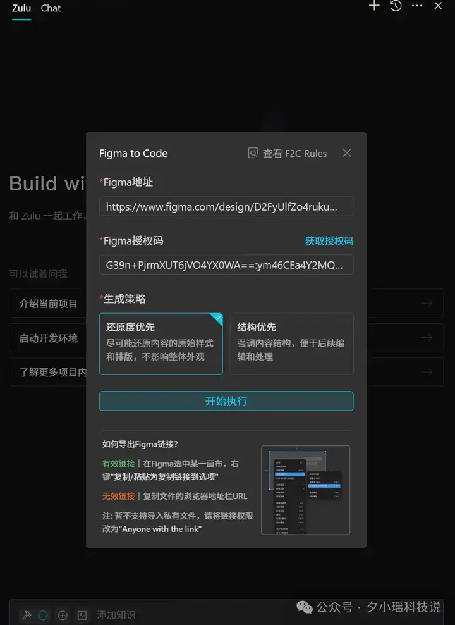Open the three-dot more options menu
Screen dimensions: 455x625
pos(417,6)
